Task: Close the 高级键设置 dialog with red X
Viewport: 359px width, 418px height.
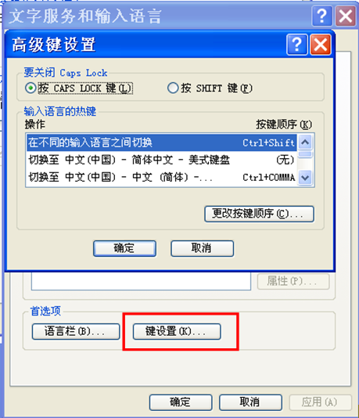Action: (321, 45)
